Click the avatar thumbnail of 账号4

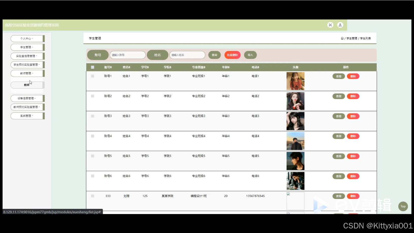click(x=295, y=141)
